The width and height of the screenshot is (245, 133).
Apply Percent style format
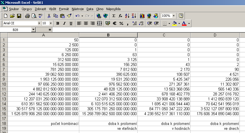[x=121, y=23]
